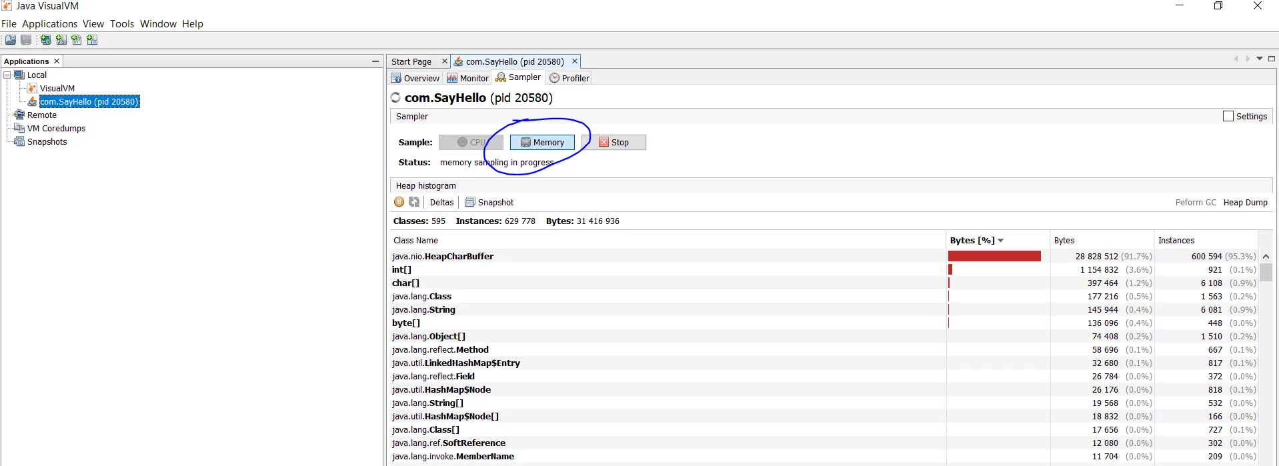
Task: Toggle the Deltas view button
Action: [x=441, y=202]
